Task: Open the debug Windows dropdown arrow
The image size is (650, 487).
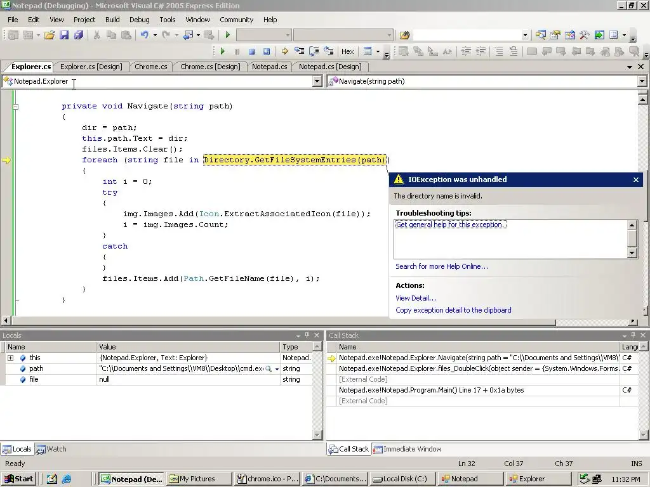Action: (378, 51)
